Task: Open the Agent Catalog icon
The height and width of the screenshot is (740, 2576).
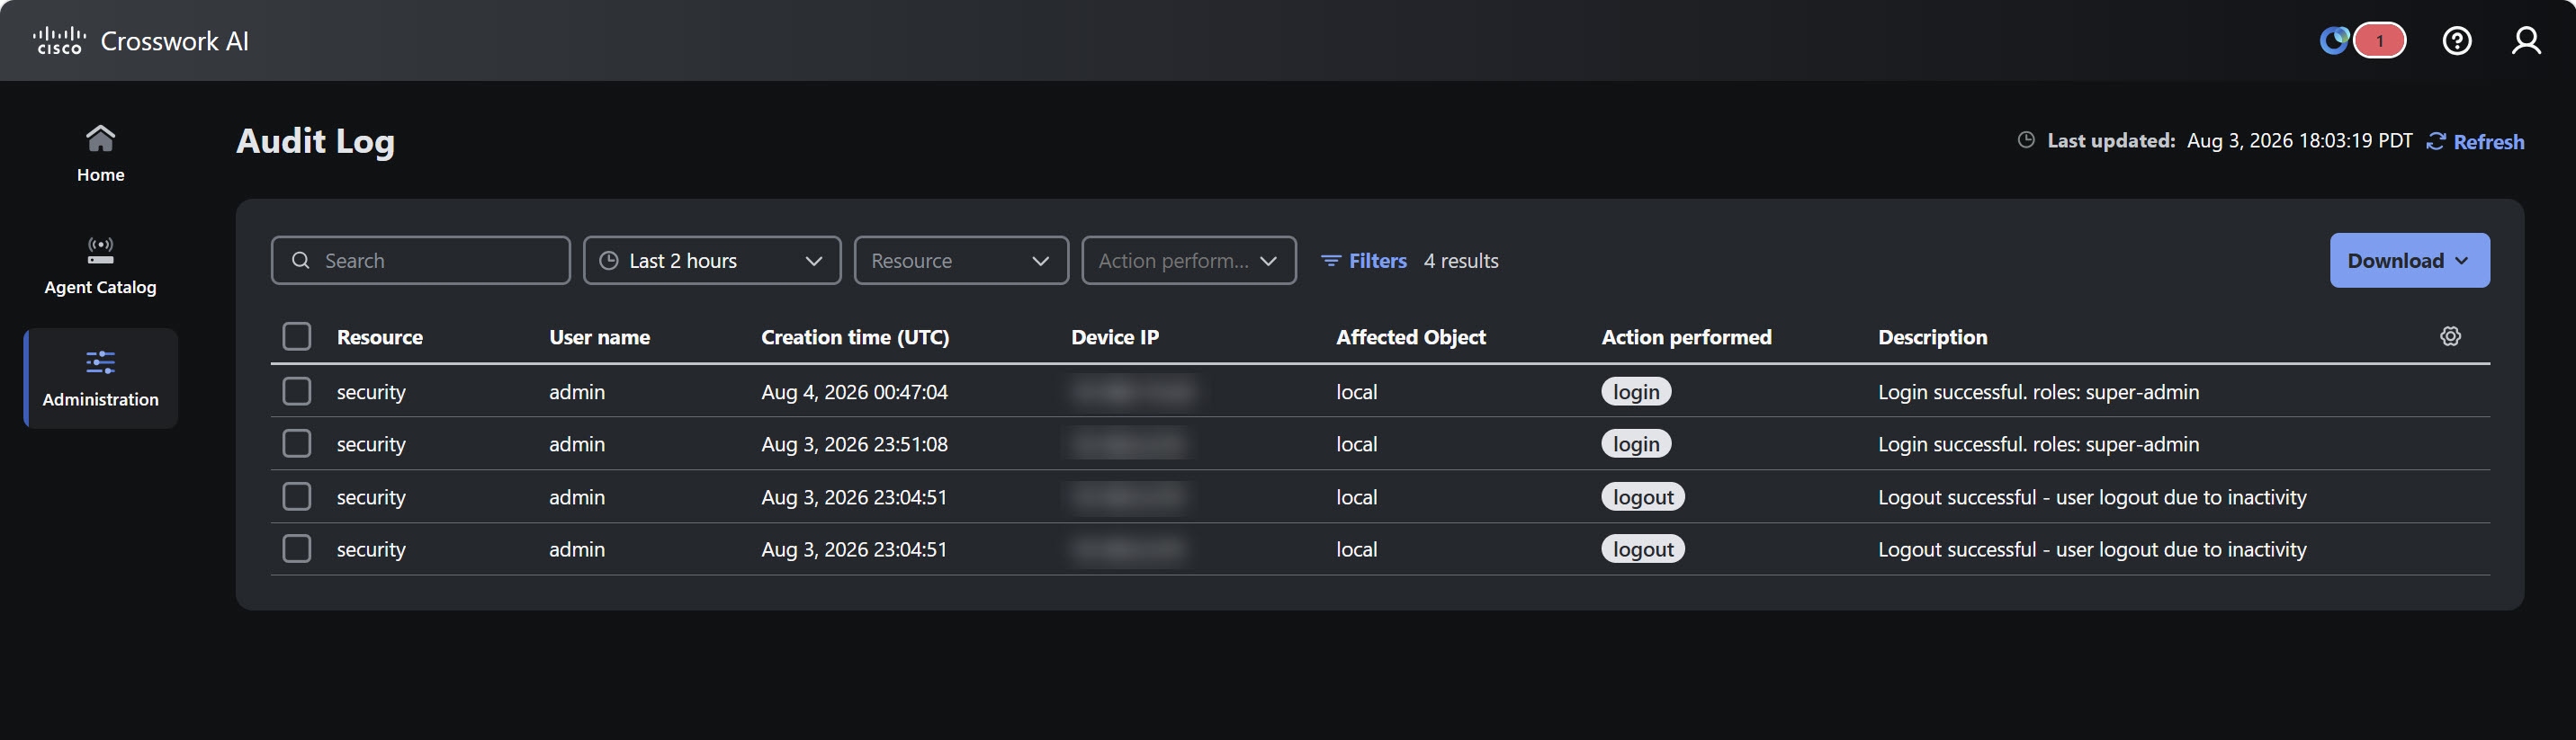Action: 100,250
